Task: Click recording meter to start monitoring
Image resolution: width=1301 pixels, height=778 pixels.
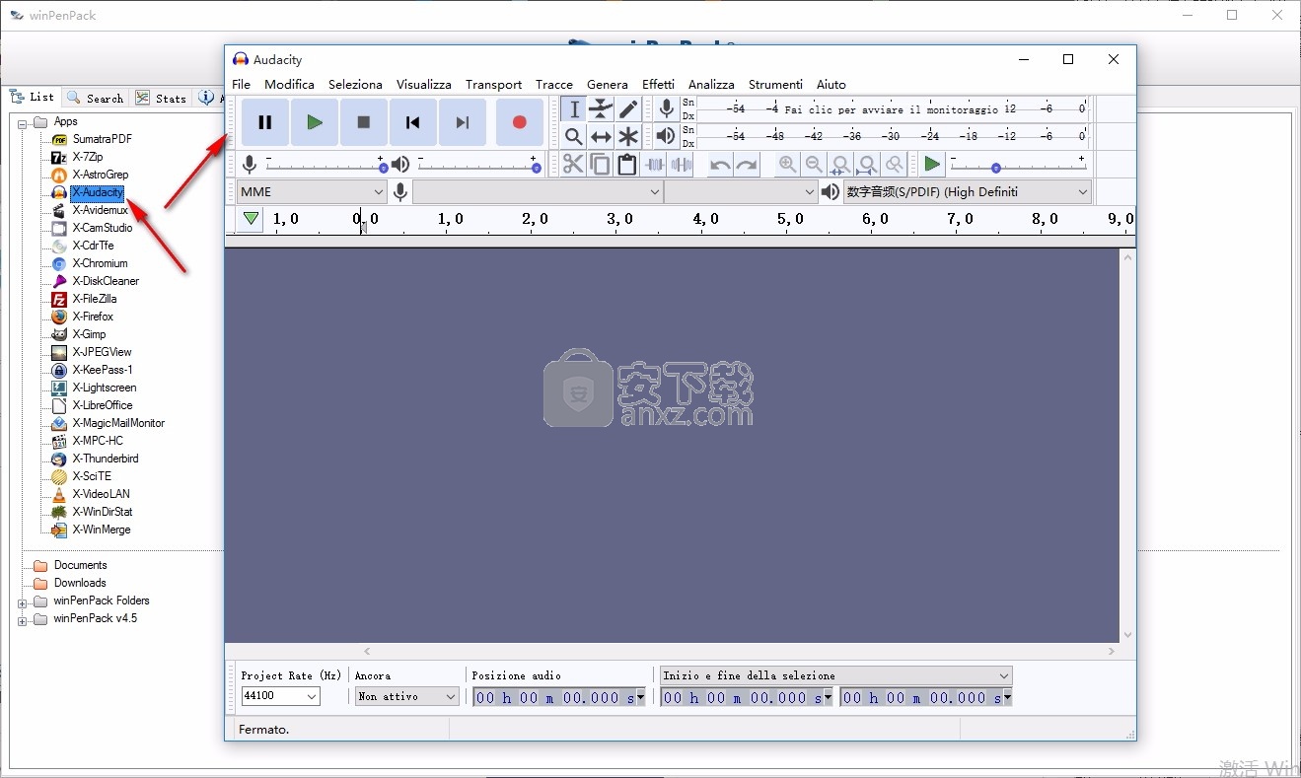Action: [893, 109]
